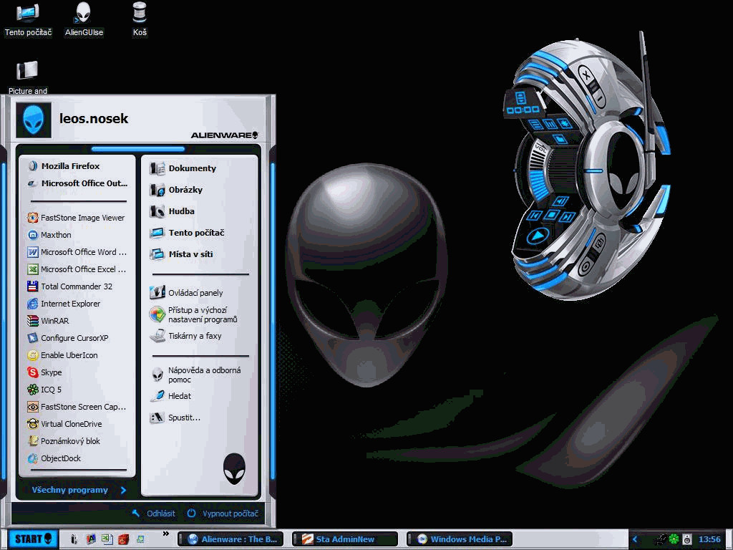Click the ObjectDock icon in Start menu
This screenshot has width=733, height=550.
(x=32, y=458)
